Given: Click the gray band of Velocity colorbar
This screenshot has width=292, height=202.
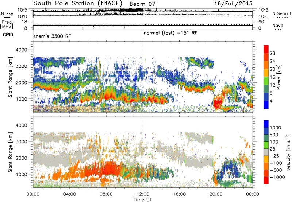Looking at the screenshot, I should point(266,152).
